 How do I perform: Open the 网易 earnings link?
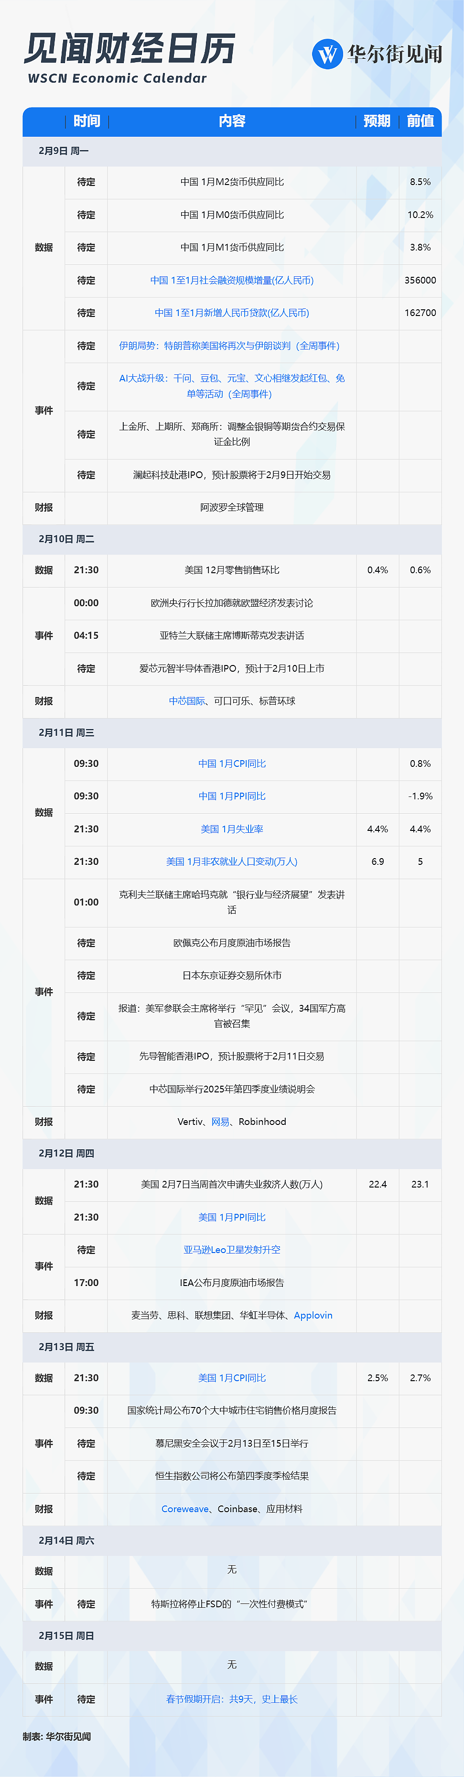221,1122
